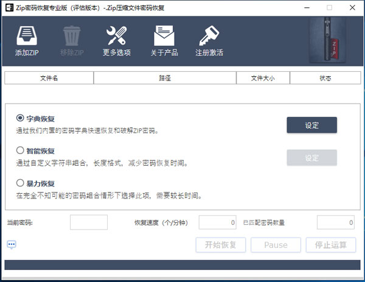Select 字典恢复 (Dictionary Recovery) radio button
The image size is (365, 282).
[x=20, y=118]
